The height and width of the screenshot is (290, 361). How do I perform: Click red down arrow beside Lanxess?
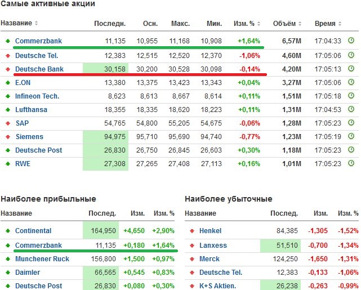point(192,246)
